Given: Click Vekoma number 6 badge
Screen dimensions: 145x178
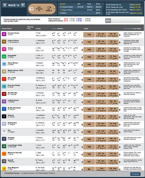Looking at the screenshot, I should coord(4,116).
